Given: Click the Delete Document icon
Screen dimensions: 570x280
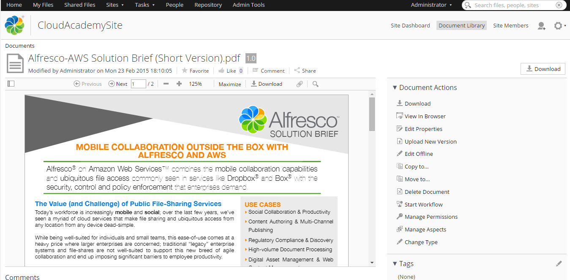Looking at the screenshot, I should point(400,192).
